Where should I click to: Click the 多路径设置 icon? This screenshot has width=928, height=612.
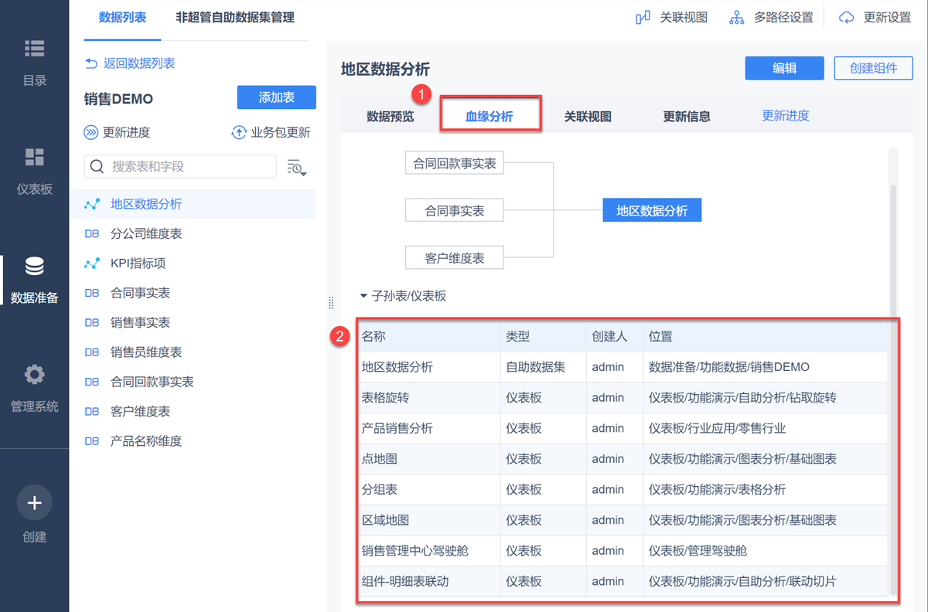pyautogui.click(x=737, y=17)
